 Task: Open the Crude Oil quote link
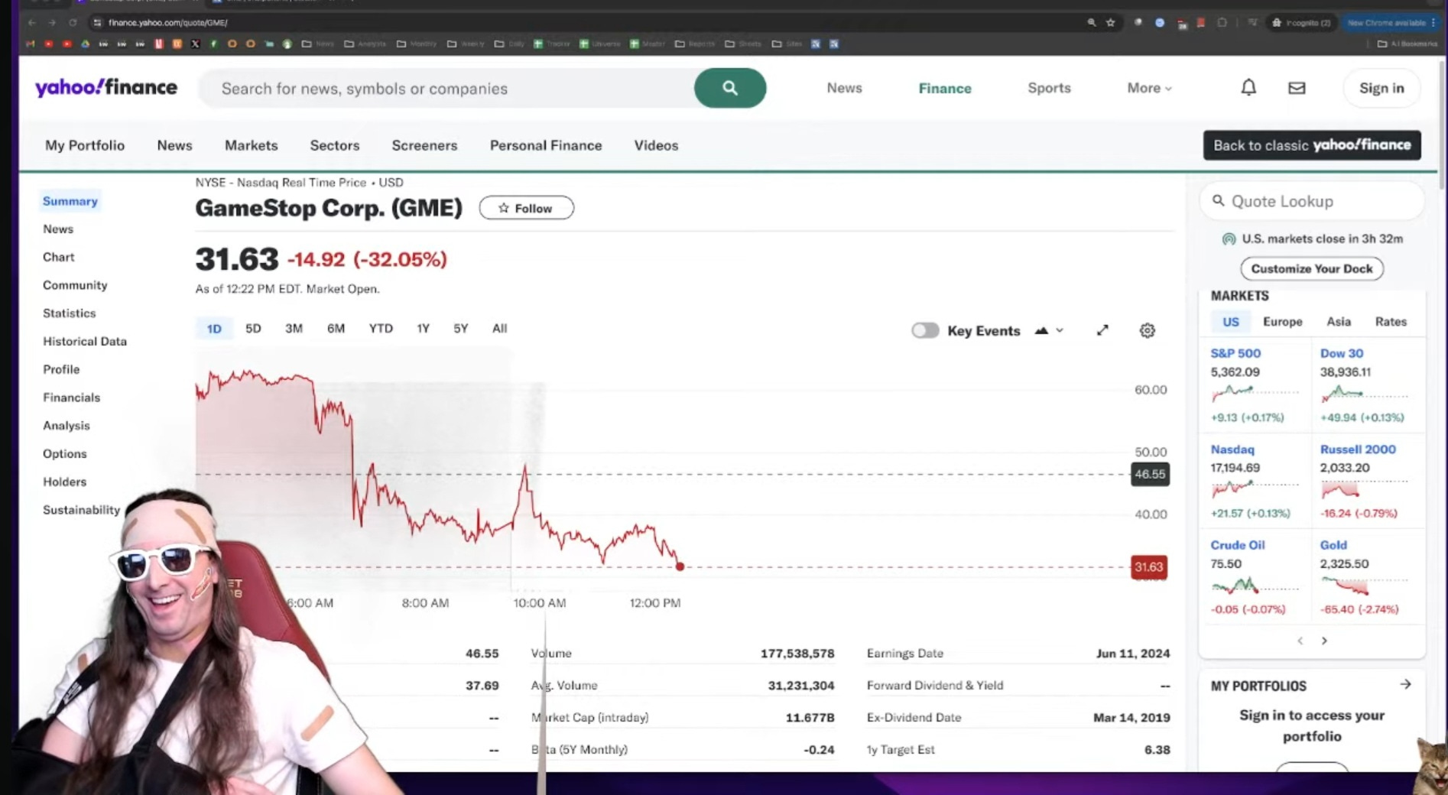1238,544
